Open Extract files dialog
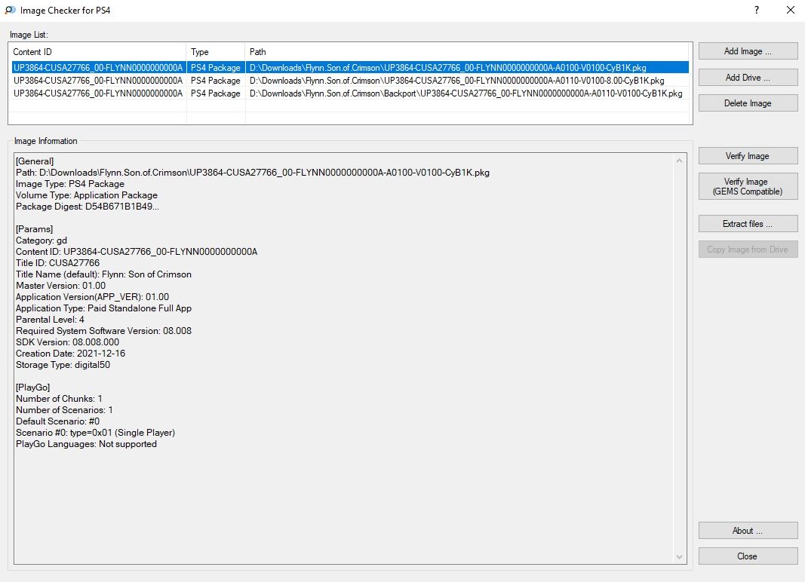Image resolution: width=805 pixels, height=582 pixels. coord(748,224)
